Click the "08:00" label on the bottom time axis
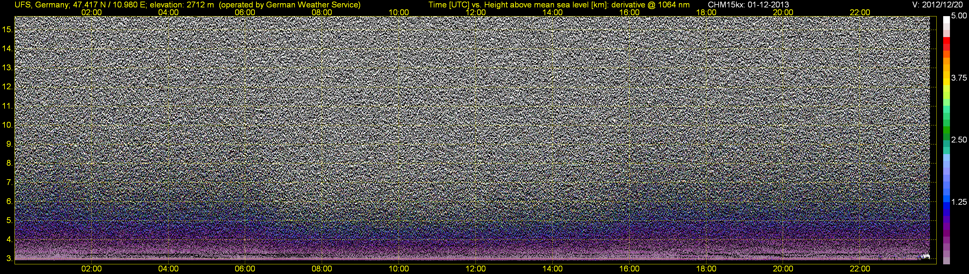 (322, 269)
